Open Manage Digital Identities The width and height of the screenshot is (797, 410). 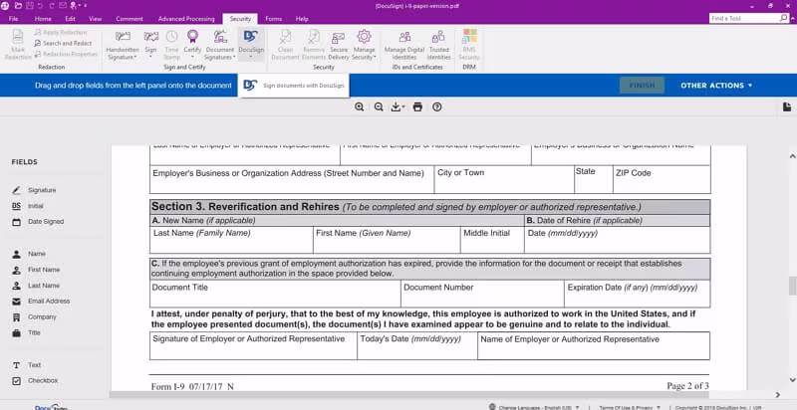(x=404, y=44)
